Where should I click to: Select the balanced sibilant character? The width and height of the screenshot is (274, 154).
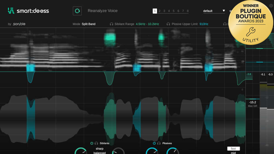99,153
